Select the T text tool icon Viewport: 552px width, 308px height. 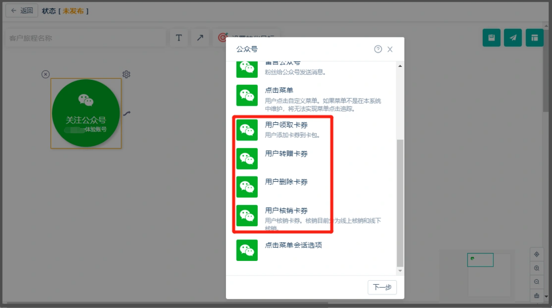pyautogui.click(x=179, y=38)
